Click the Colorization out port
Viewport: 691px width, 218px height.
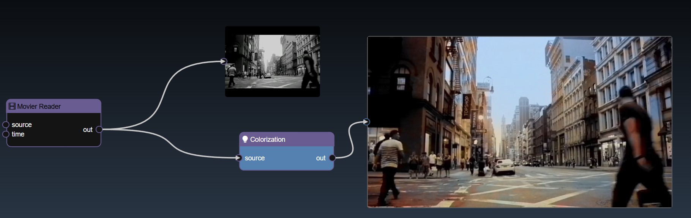tap(332, 158)
